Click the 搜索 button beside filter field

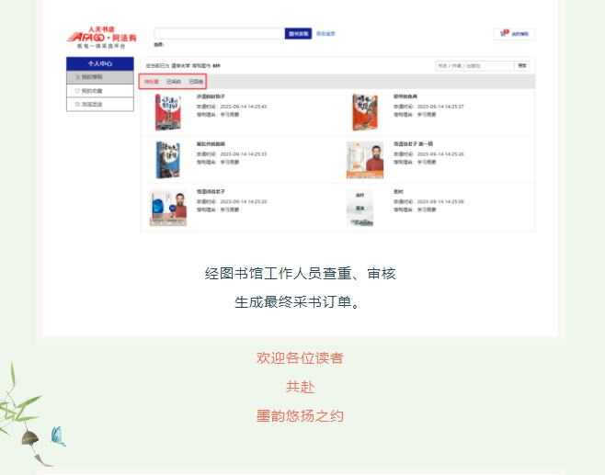coord(522,66)
